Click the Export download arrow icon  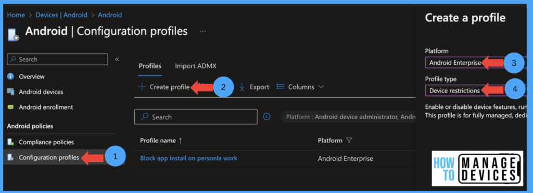[x=242, y=87]
